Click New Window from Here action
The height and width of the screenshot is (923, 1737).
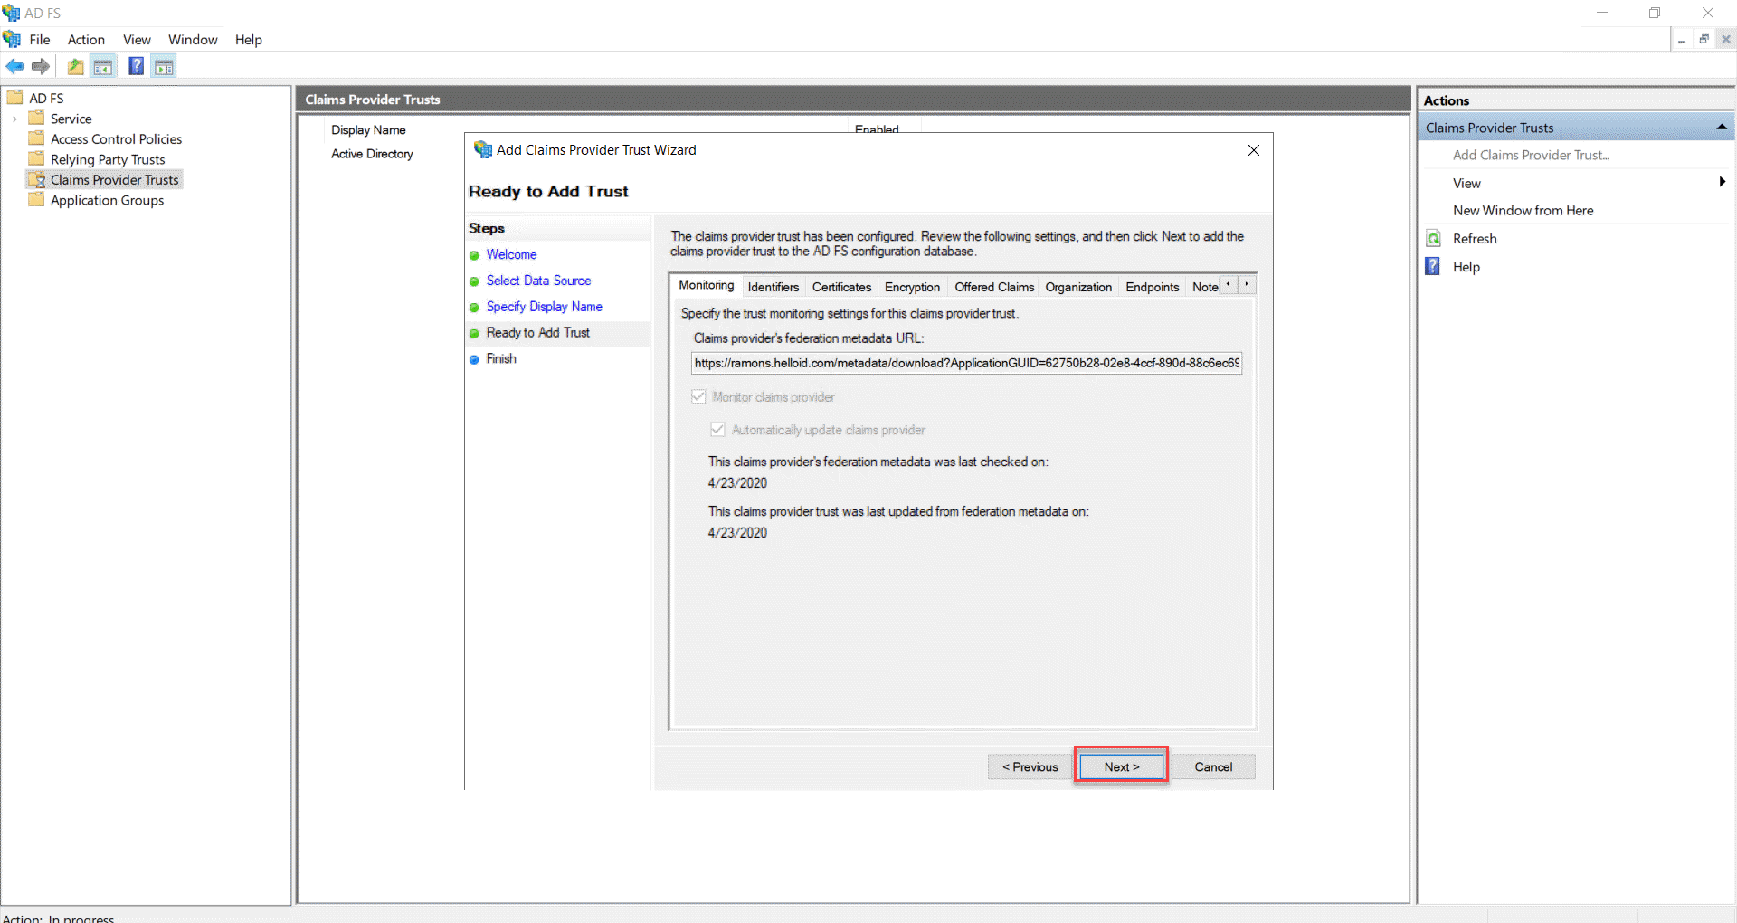[1523, 210]
